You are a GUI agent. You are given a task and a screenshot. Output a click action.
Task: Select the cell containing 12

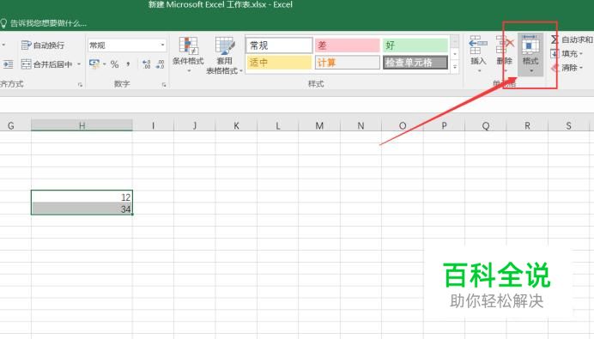pyautogui.click(x=82, y=197)
